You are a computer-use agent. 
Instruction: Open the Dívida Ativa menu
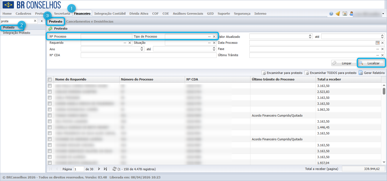[x=139, y=14]
